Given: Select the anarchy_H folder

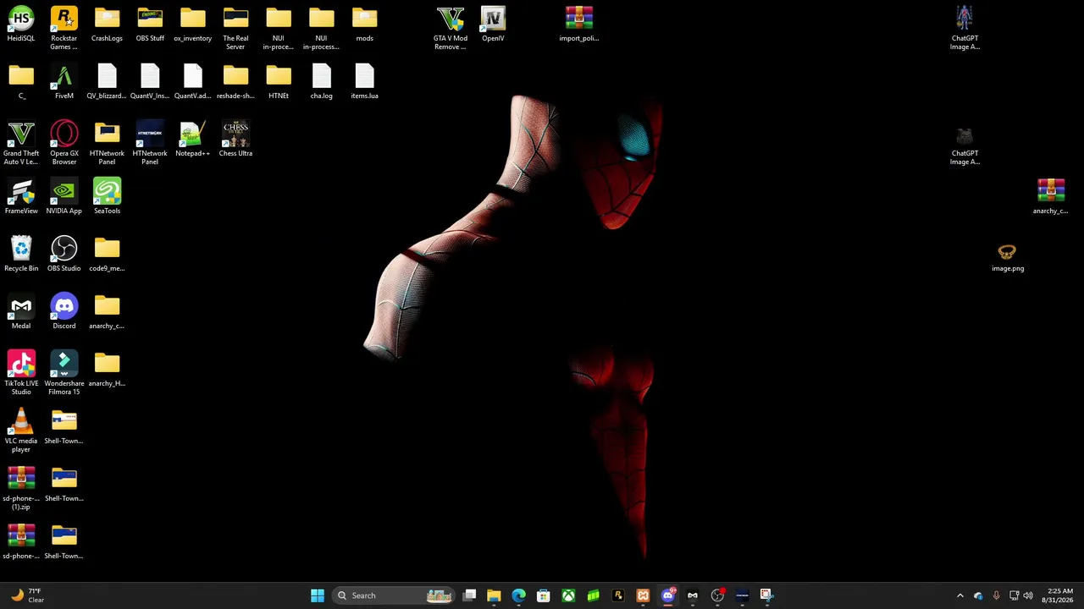Looking at the screenshot, I should (107, 370).
